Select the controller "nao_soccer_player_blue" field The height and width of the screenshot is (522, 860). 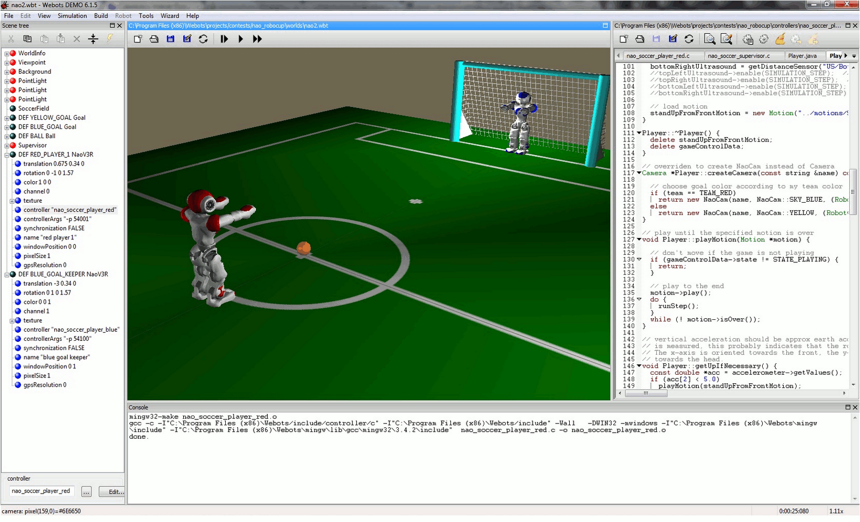pos(71,330)
